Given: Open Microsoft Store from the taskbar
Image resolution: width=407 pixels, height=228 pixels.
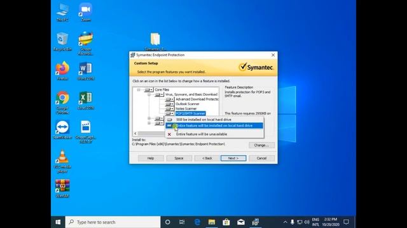Looking at the screenshot, I should pos(226,222).
